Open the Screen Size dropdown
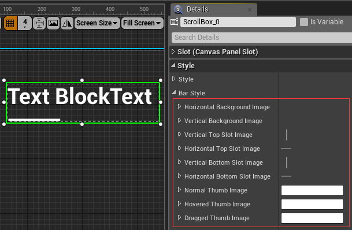 (97, 23)
